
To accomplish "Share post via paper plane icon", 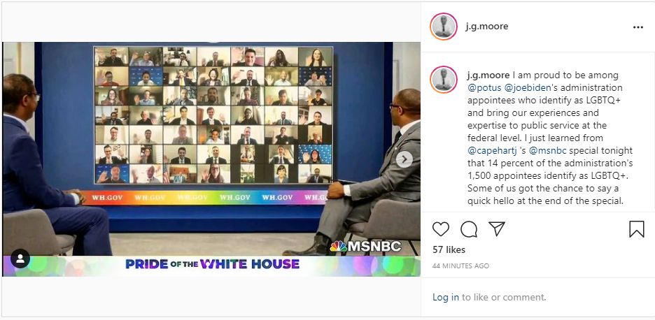I will coord(497,229).
